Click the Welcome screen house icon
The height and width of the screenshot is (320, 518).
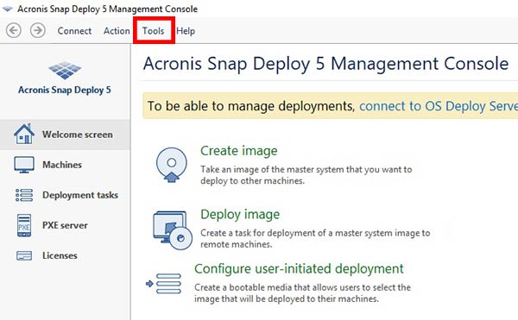[x=24, y=135]
